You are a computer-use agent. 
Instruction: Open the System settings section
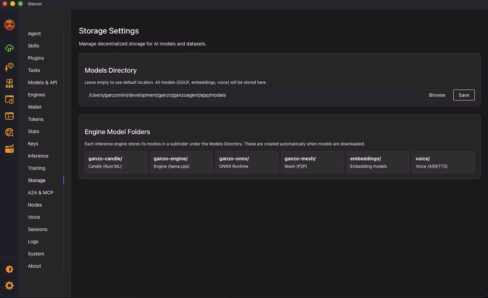(36, 254)
